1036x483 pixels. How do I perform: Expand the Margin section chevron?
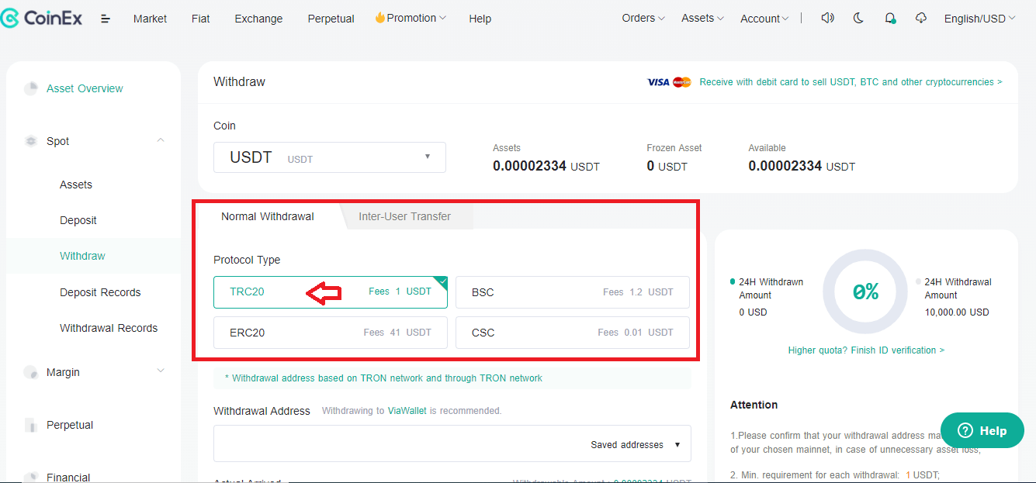pyautogui.click(x=161, y=371)
